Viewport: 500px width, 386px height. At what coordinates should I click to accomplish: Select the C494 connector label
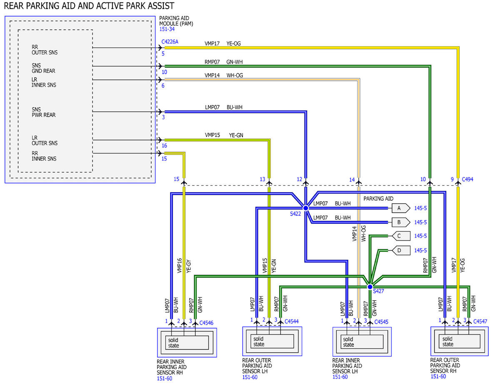click(467, 179)
